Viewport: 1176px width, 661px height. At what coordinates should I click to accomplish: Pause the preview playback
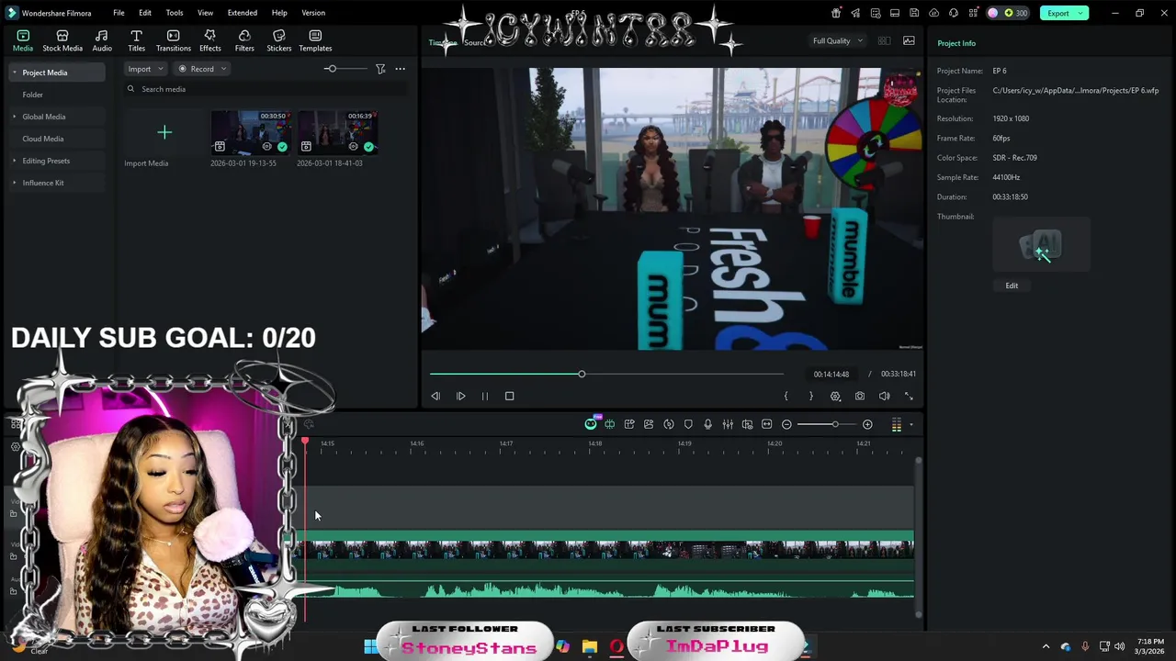(x=485, y=396)
